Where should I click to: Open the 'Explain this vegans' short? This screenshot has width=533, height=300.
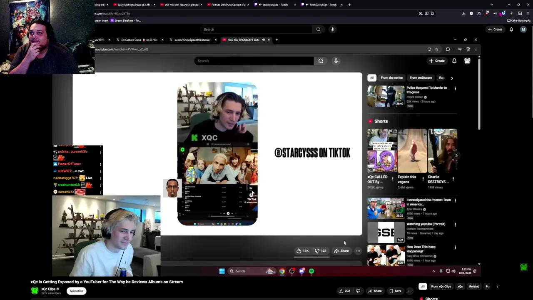point(412,151)
